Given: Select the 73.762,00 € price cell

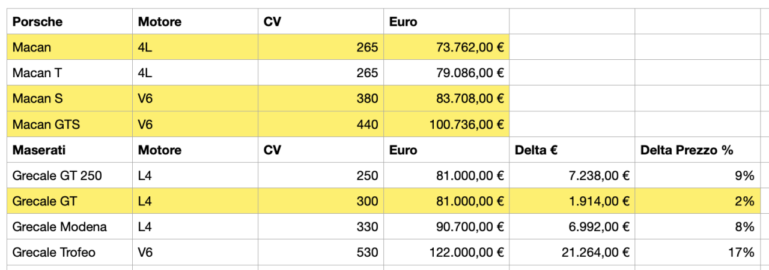Looking at the screenshot, I should tap(446, 47).
